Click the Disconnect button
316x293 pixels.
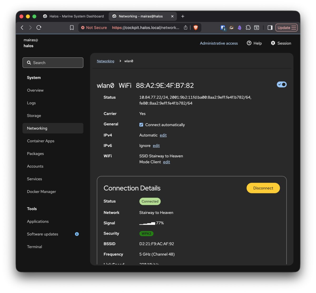tap(263, 188)
